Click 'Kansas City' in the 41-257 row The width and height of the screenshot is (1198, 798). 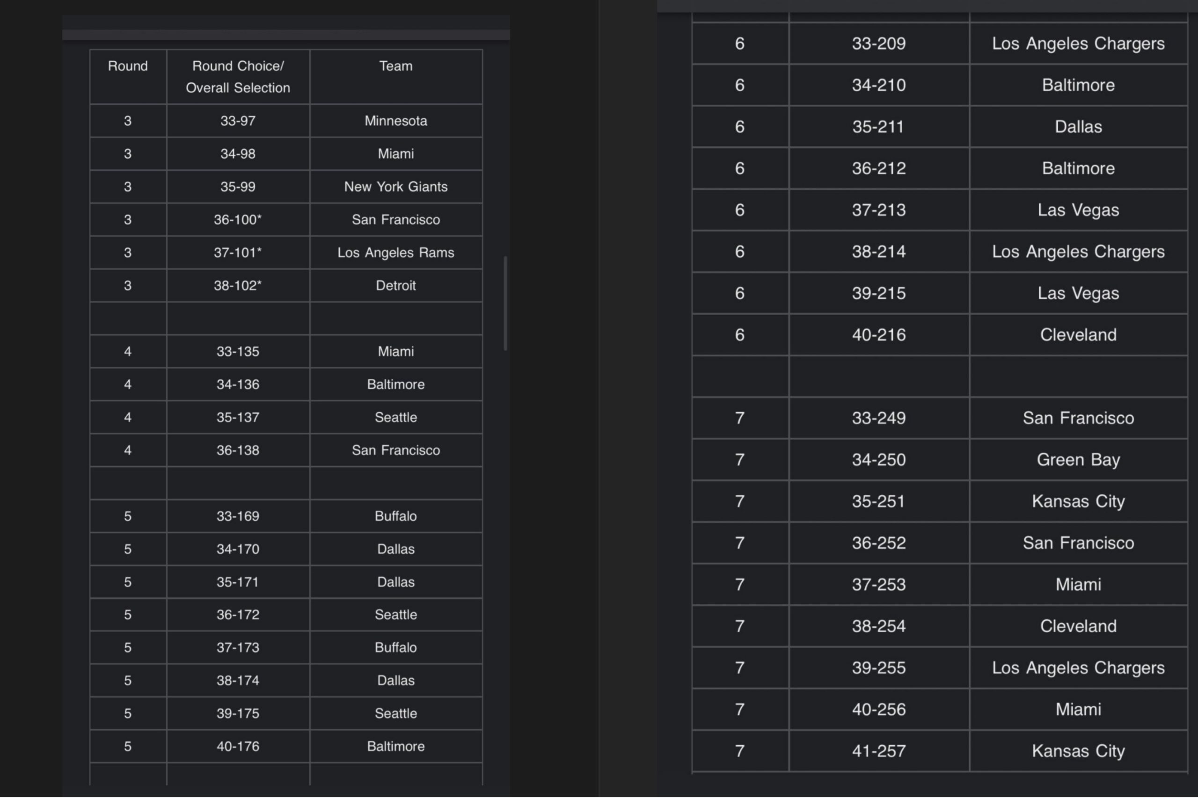click(x=1078, y=751)
